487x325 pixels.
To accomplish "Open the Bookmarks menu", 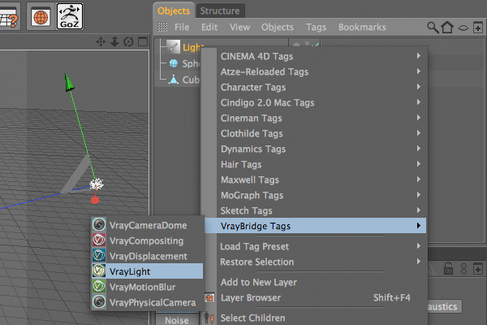I will tap(362, 28).
